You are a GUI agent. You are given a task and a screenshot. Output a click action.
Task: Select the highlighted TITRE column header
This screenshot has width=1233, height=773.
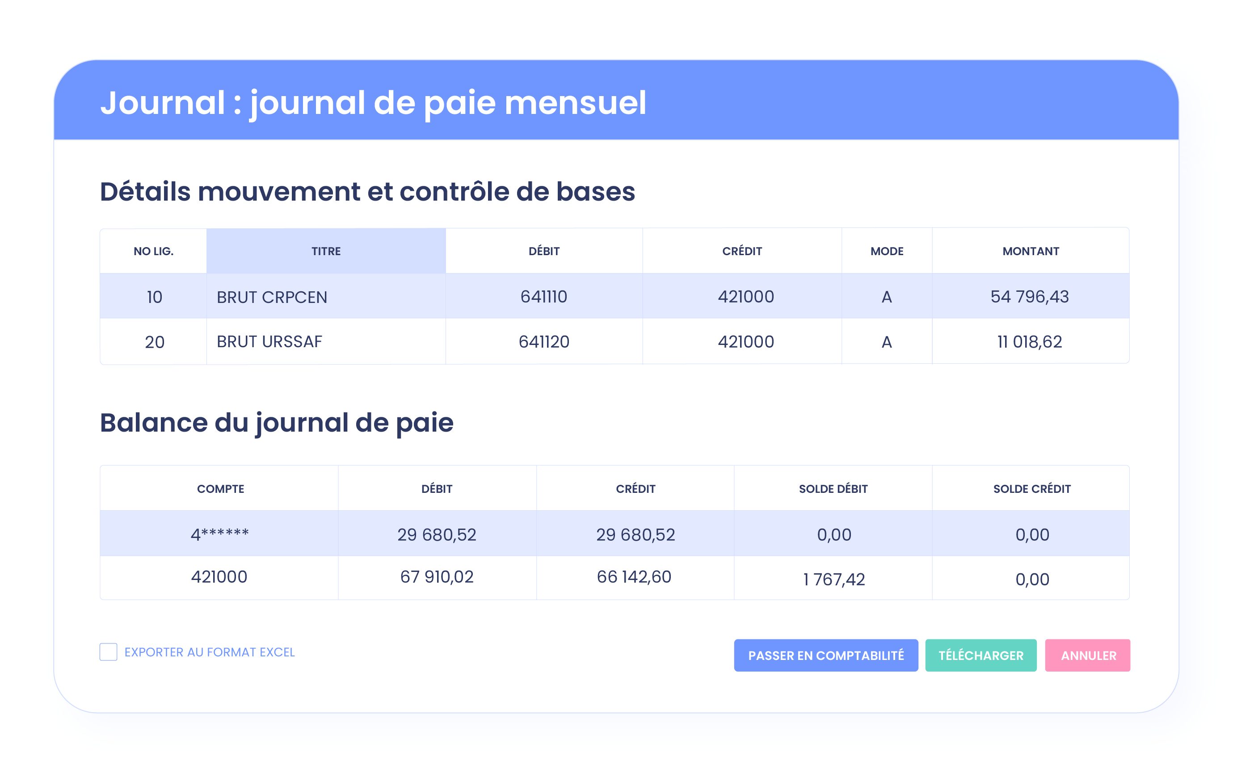pyautogui.click(x=326, y=251)
